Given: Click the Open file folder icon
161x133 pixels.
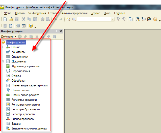Looking at the screenshot, I should (x=11, y=19).
